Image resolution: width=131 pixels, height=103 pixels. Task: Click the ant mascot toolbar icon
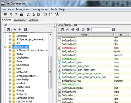pyautogui.click(x=57, y=14)
